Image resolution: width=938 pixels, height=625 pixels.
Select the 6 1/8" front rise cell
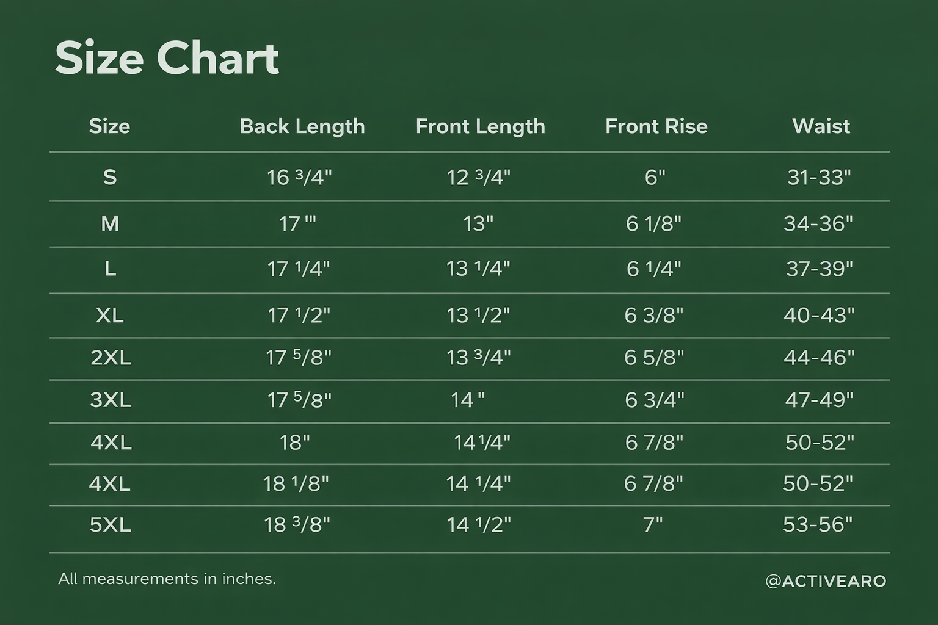[653, 224]
